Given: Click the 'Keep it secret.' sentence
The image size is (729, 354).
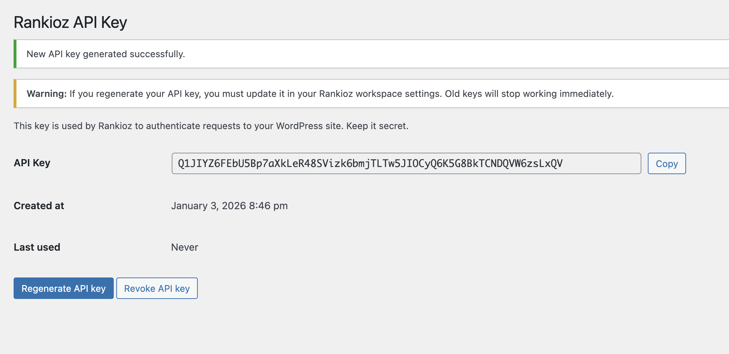Looking at the screenshot, I should [x=377, y=126].
